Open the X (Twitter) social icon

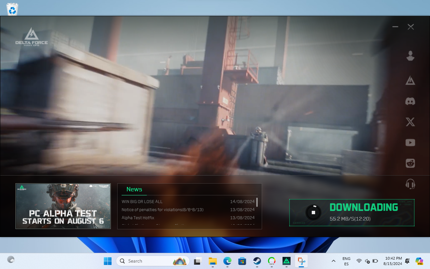point(410,122)
